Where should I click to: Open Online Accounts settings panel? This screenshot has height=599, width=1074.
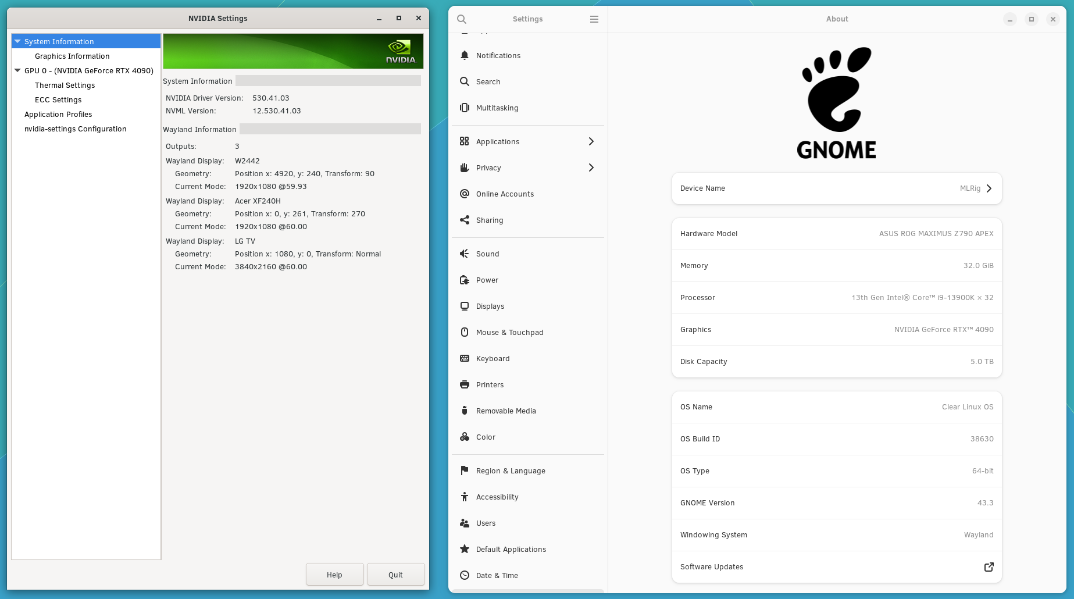coord(528,194)
